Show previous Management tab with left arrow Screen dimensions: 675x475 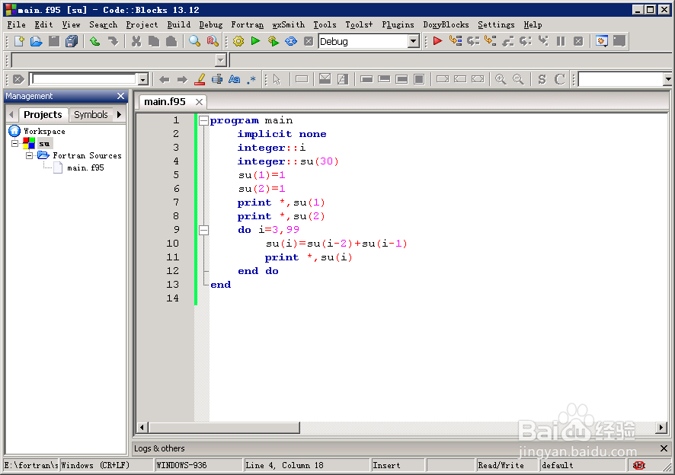pos(11,114)
